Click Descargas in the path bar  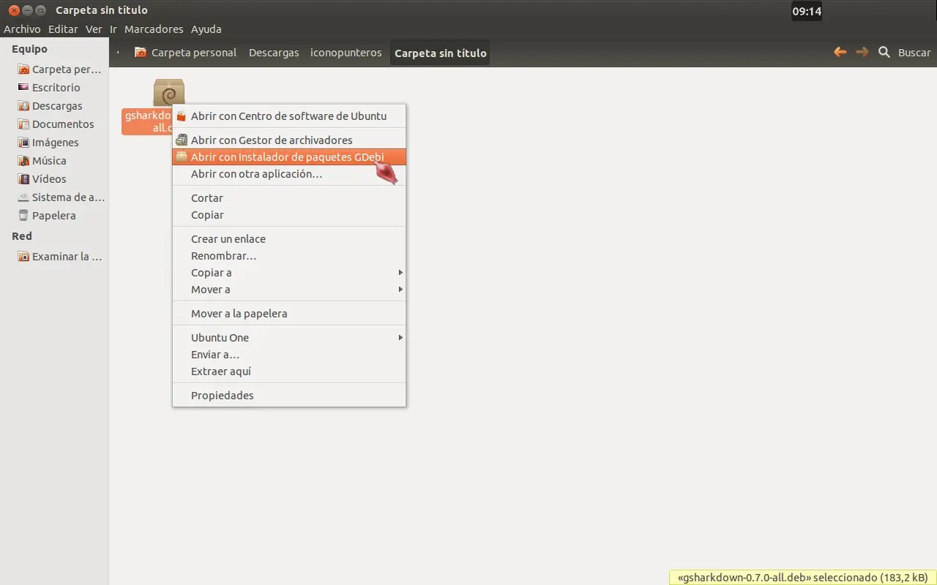pos(274,53)
